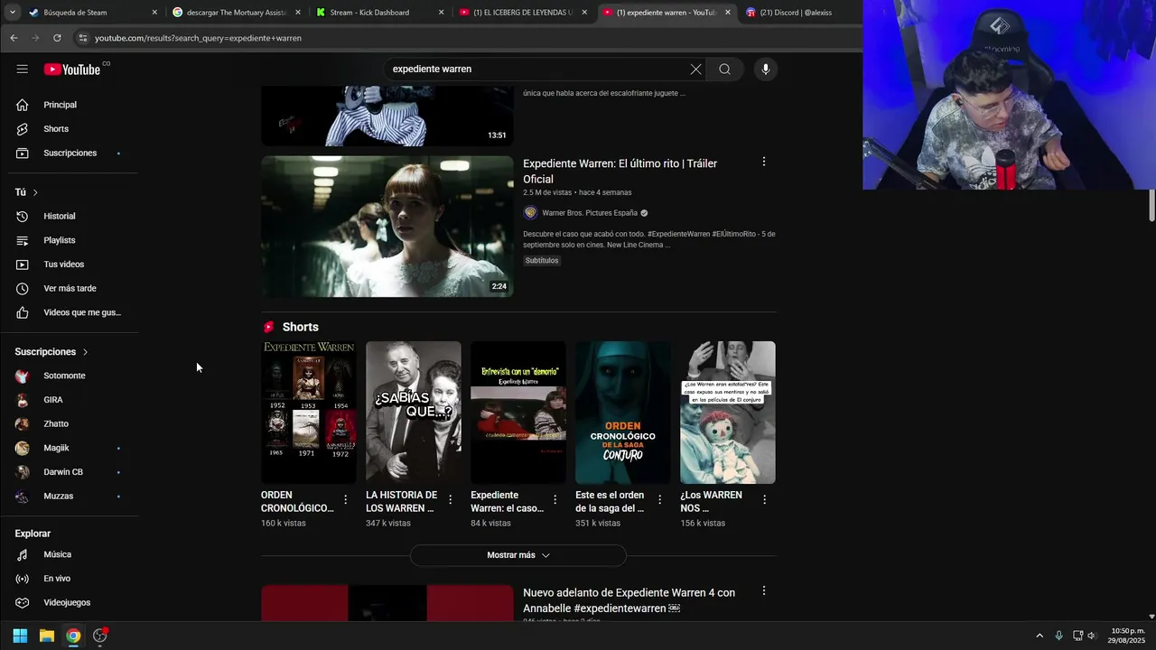The height and width of the screenshot is (650, 1156).
Task: Open Nuevo adelanto de Expediente Warren 4 title
Action: (629, 600)
